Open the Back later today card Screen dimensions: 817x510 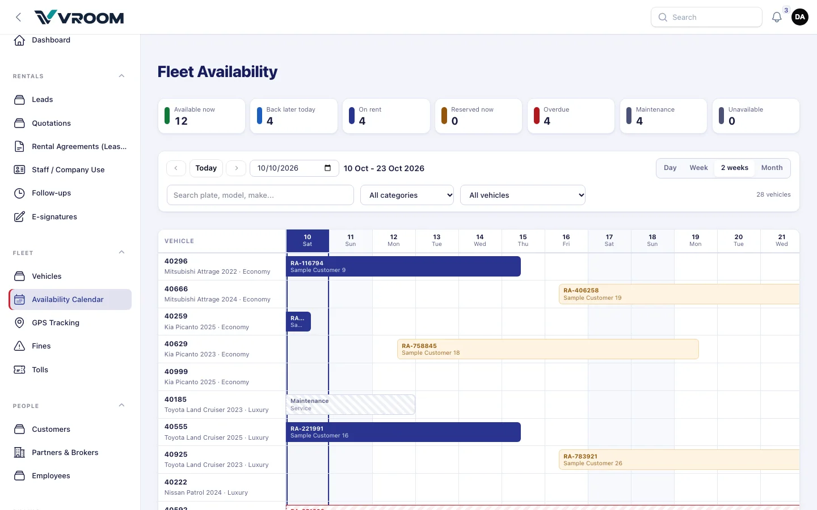pos(294,116)
